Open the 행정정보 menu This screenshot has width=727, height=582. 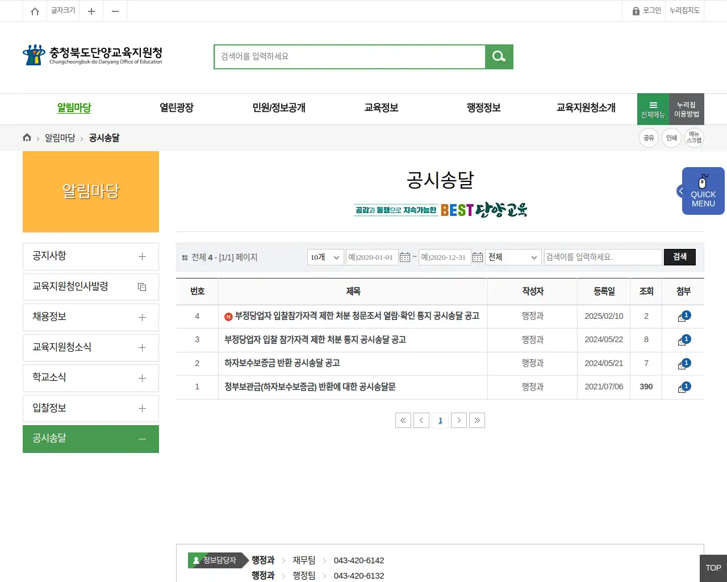pos(483,108)
